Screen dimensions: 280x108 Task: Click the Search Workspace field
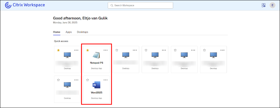click(140, 5)
